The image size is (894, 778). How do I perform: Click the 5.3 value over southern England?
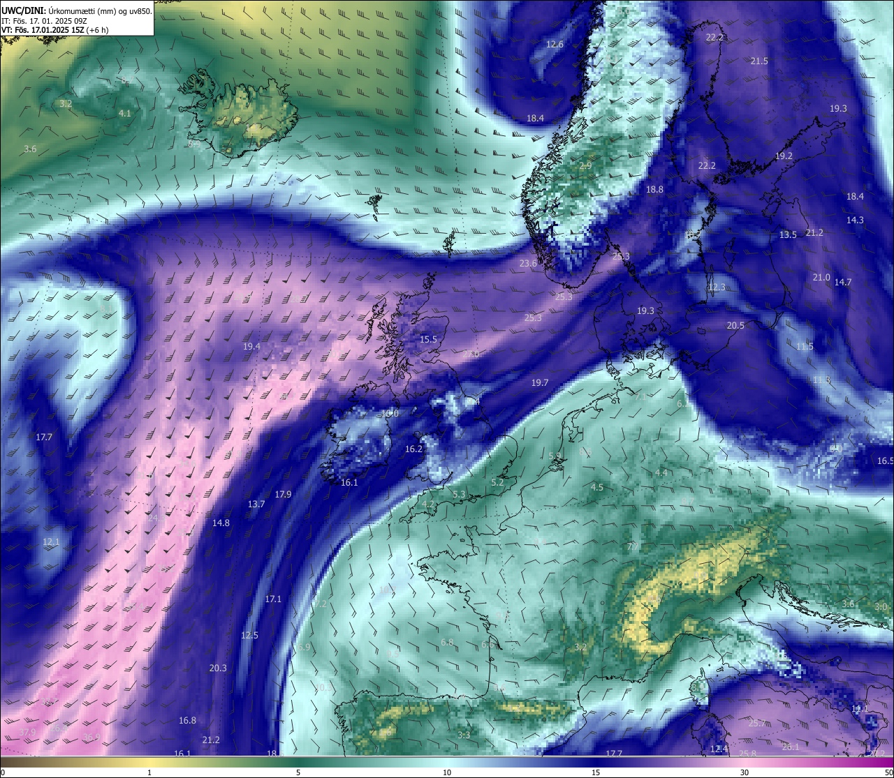pos(459,494)
